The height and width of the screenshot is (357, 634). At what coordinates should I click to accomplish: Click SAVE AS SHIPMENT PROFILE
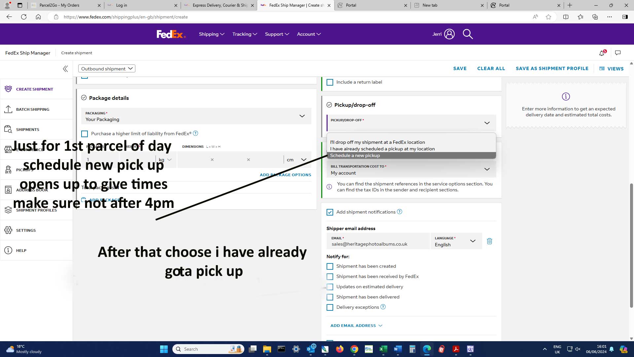[552, 68]
